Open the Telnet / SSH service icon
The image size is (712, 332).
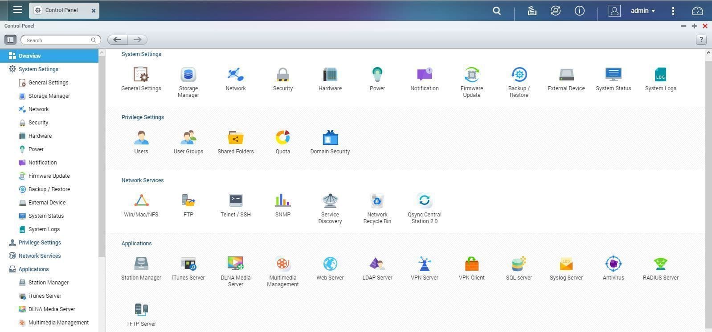(235, 202)
